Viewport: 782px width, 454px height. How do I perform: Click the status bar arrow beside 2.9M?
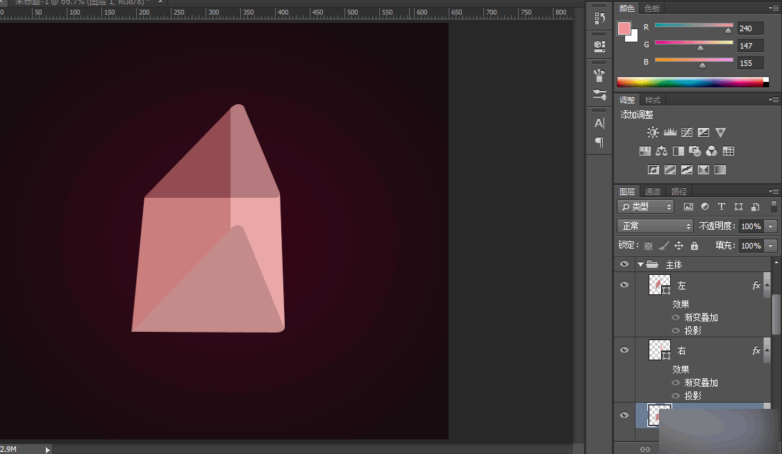[47, 450]
